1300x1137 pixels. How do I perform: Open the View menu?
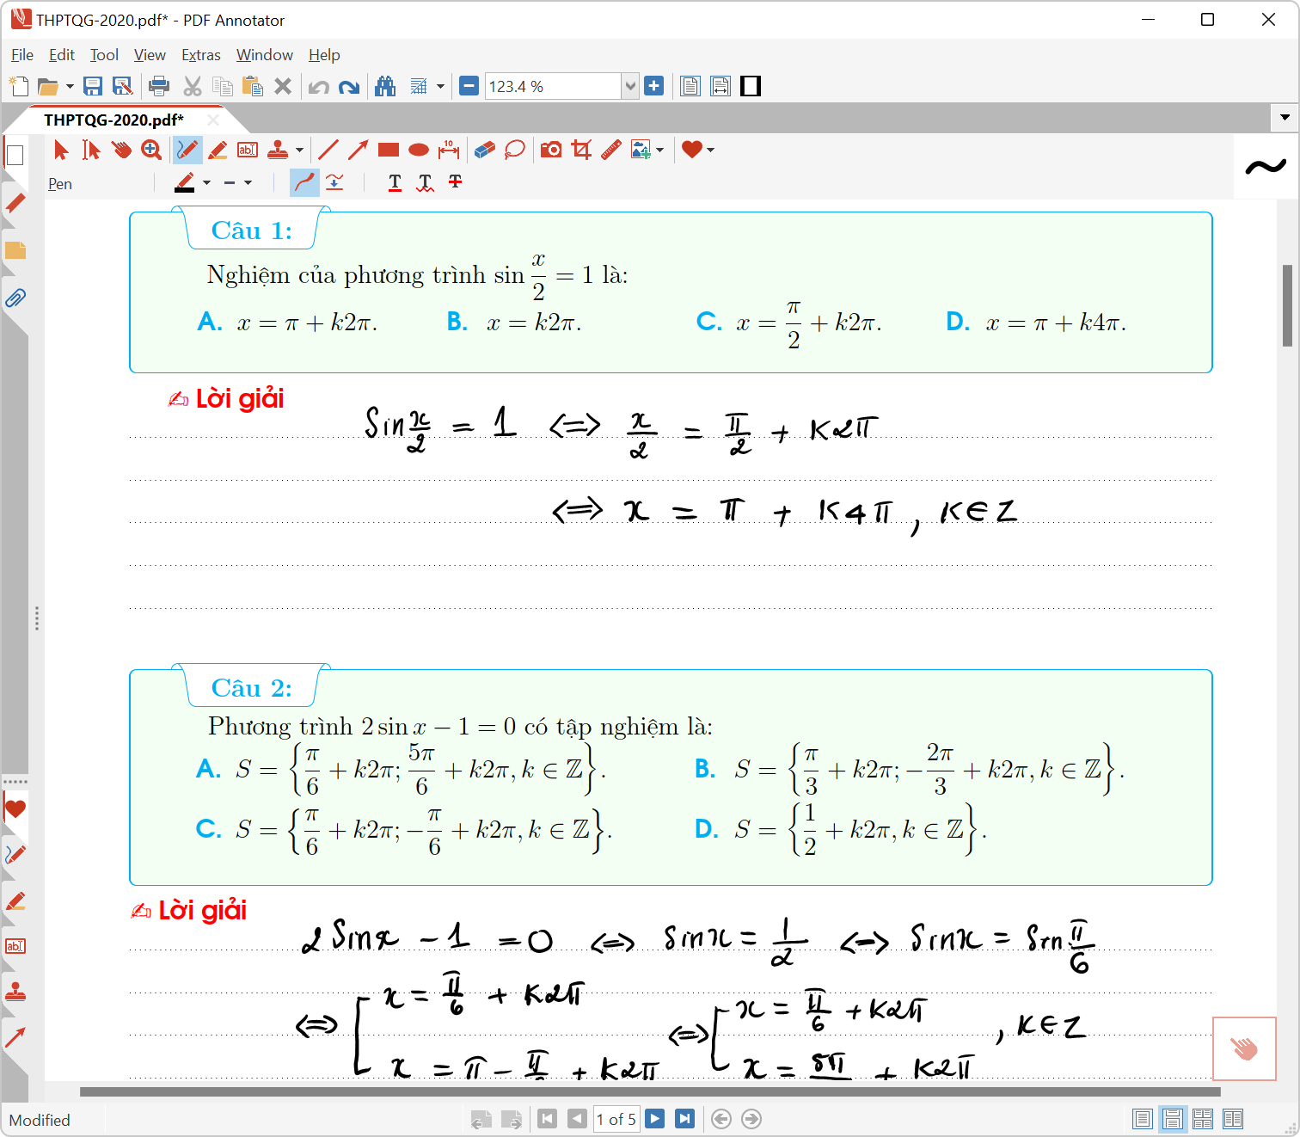pos(150,55)
